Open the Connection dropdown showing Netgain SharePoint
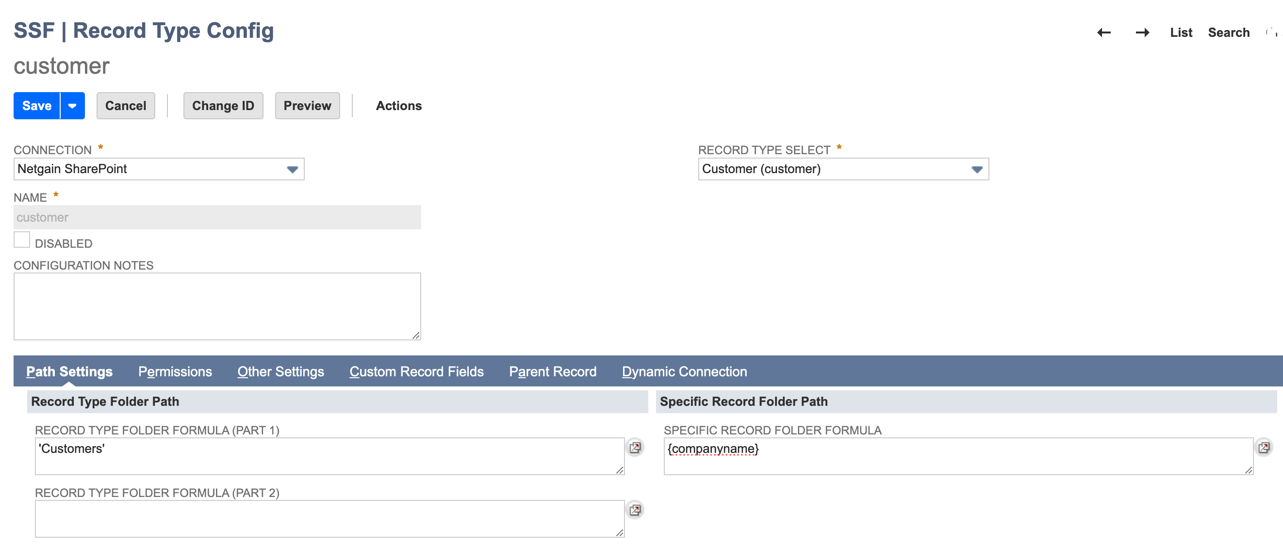 point(292,169)
